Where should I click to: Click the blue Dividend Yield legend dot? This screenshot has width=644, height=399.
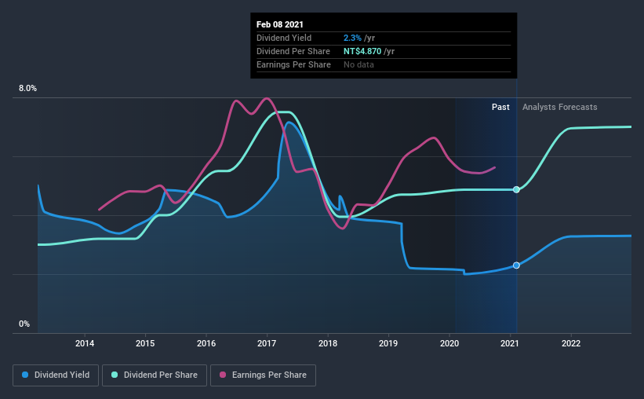25,375
